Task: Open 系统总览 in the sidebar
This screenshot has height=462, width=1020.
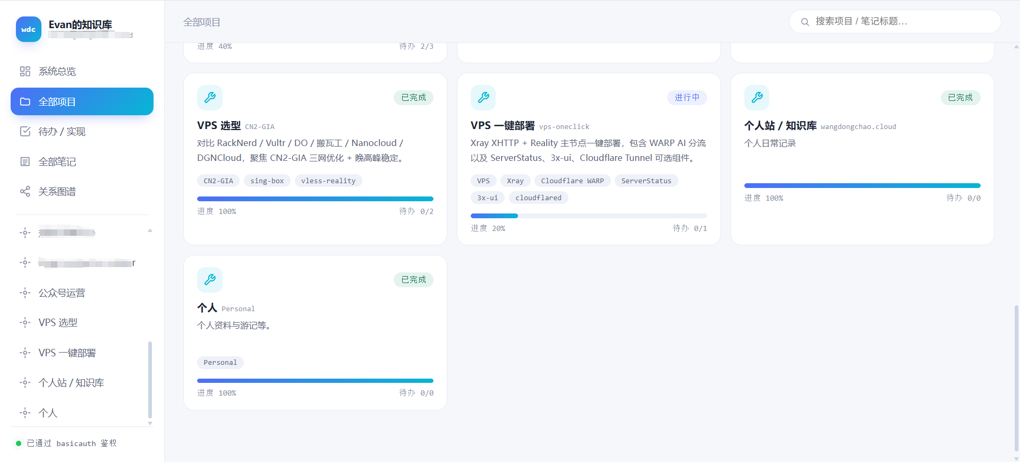Action: pyautogui.click(x=82, y=71)
